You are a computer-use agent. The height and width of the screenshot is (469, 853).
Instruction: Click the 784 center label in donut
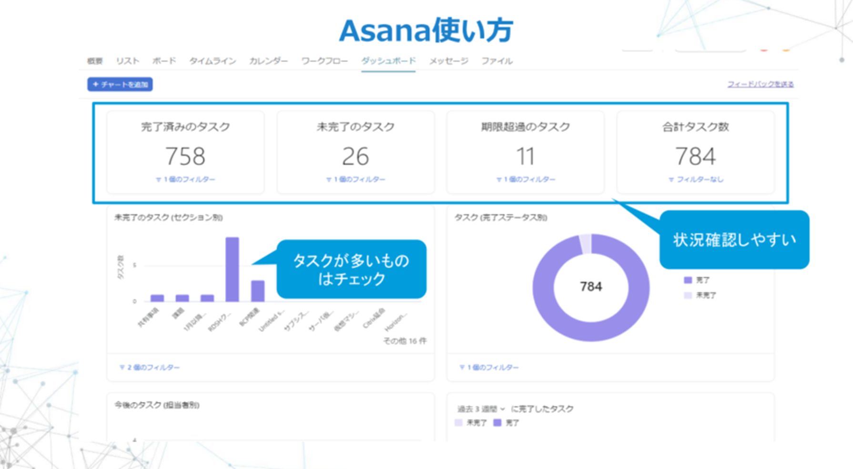coord(591,286)
